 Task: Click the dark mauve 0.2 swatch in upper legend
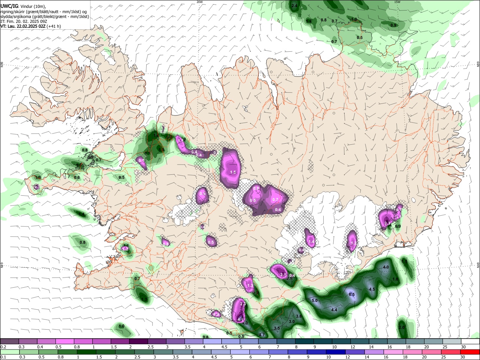[x=9, y=342]
